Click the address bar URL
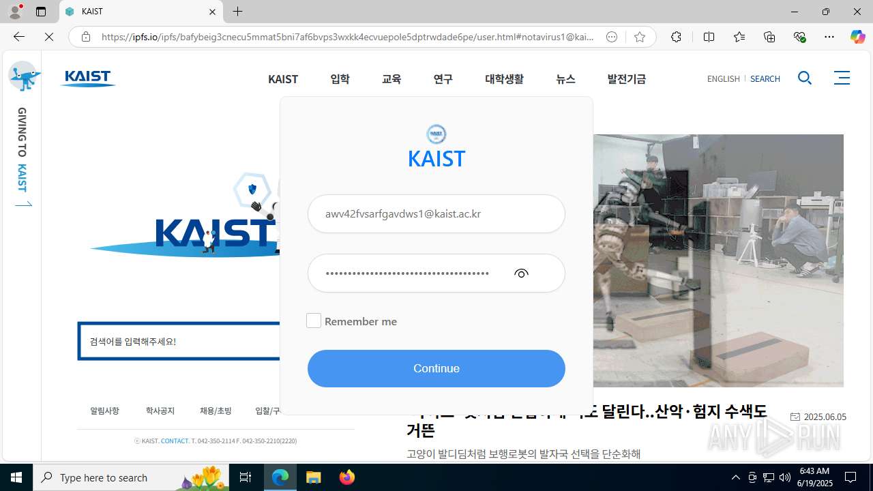The image size is (873, 491). pos(348,37)
